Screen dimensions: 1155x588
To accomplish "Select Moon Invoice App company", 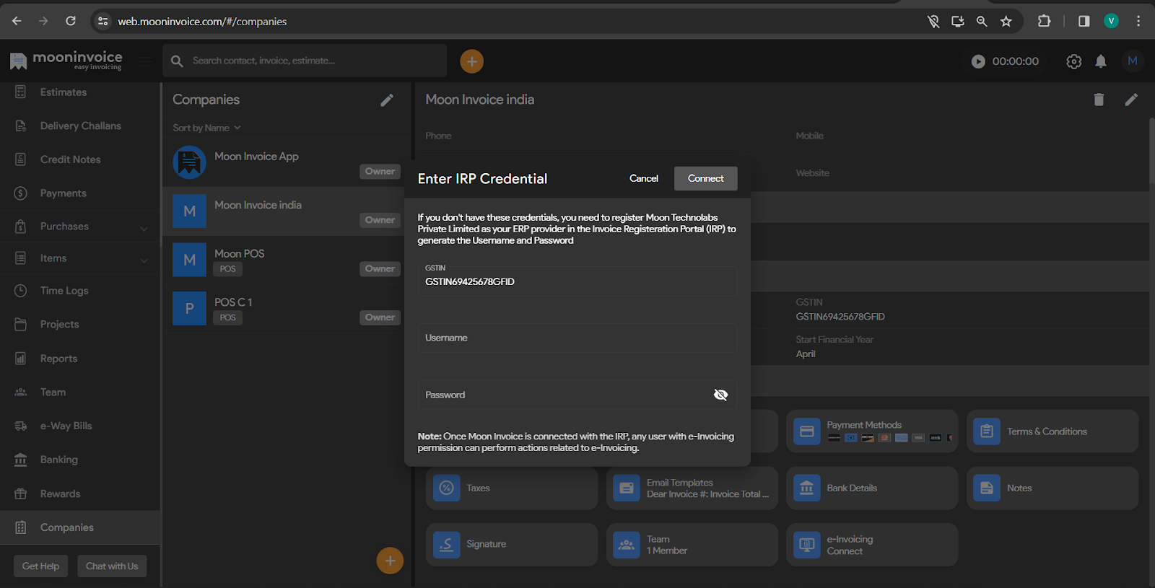I will [287, 163].
